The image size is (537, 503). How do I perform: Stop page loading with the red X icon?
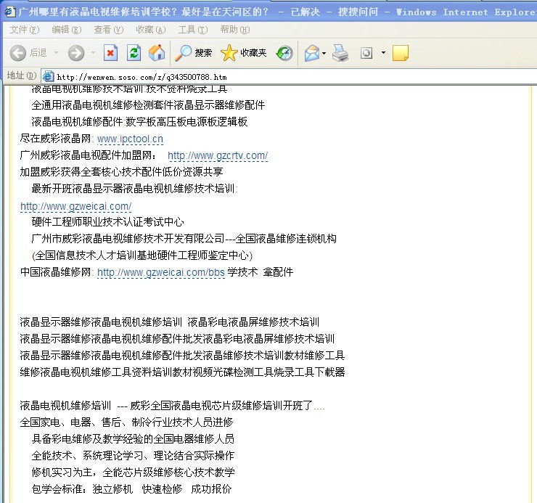pos(110,52)
